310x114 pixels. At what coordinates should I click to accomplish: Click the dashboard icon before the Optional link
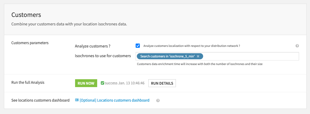point(77,100)
